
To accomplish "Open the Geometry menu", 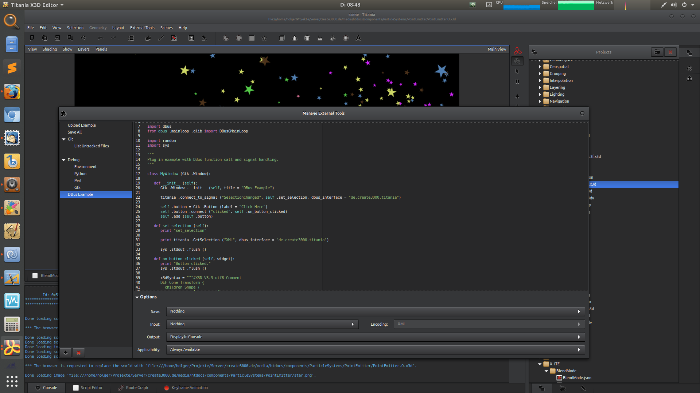I will (x=98, y=28).
